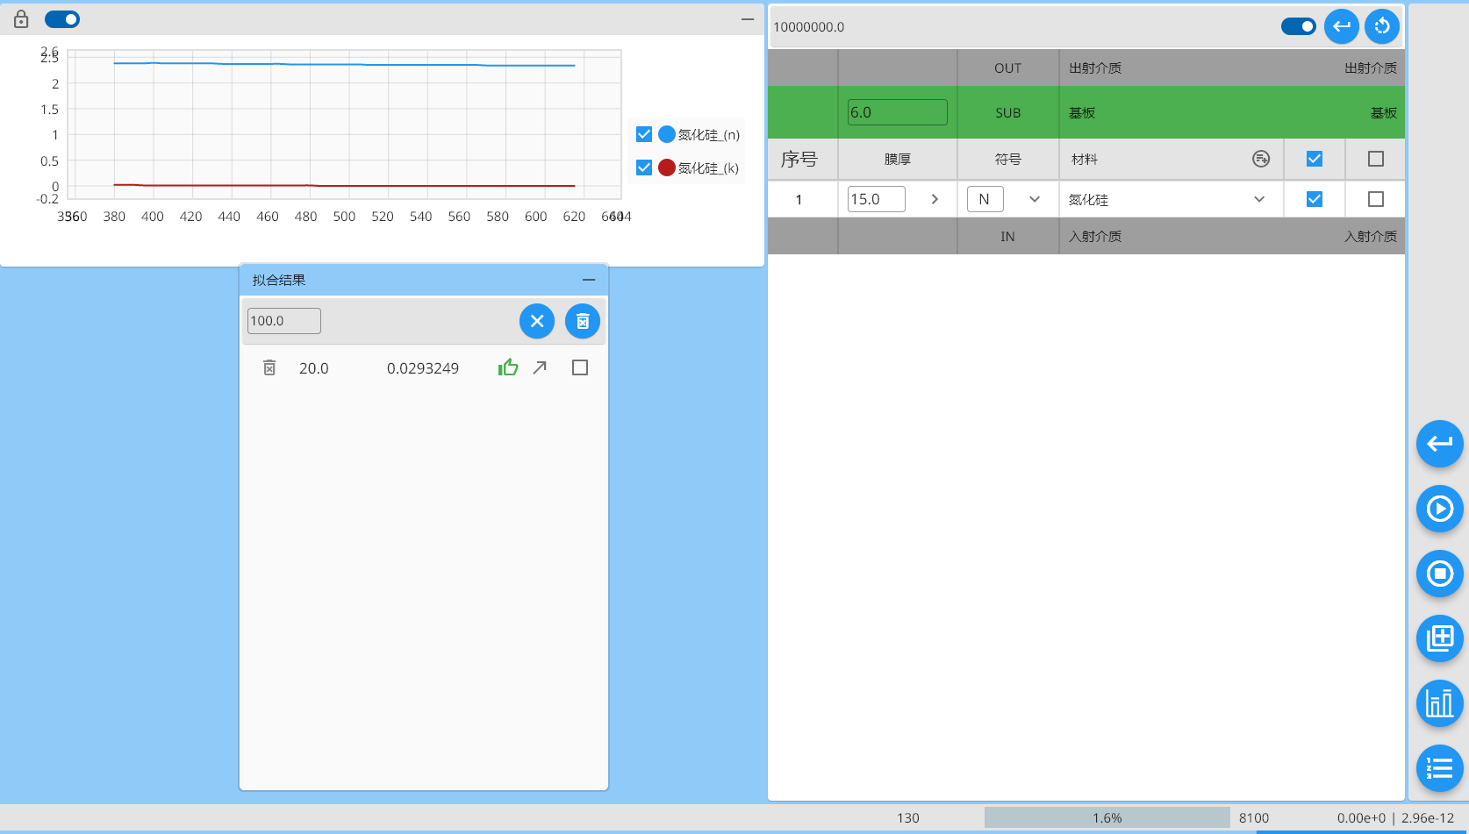The width and height of the screenshot is (1469, 834).
Task: Open material picker icon in 材料 header
Action: [x=1260, y=159]
